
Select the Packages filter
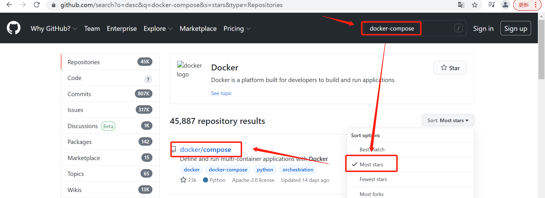click(110, 142)
